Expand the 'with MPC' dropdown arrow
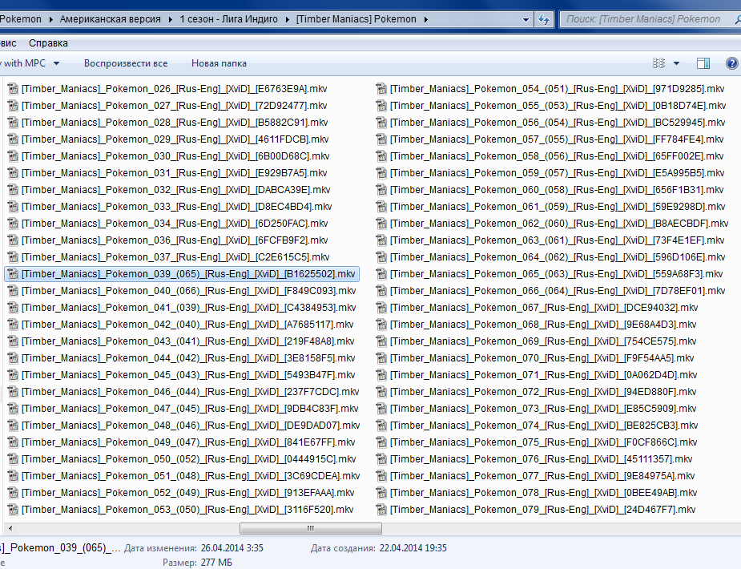741x569 pixels. tap(56, 63)
